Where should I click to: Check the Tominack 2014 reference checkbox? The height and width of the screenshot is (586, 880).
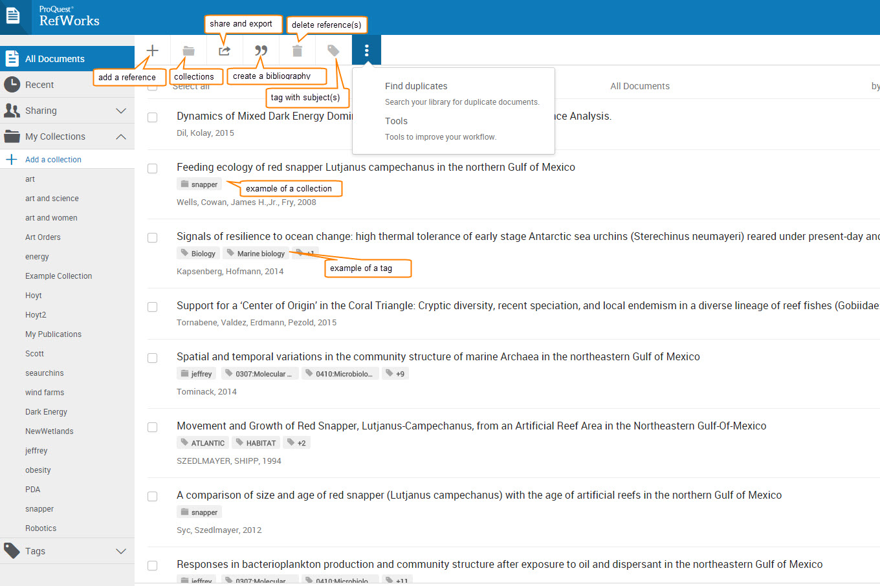click(x=152, y=358)
